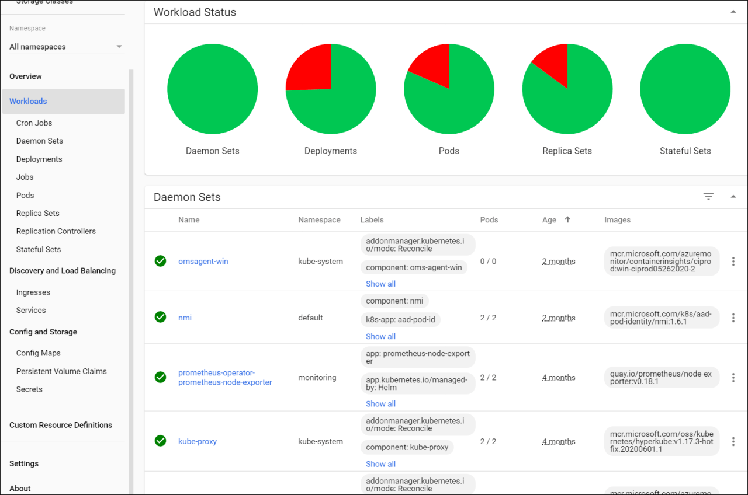
Task: Open the actions menu for omsagent-win
Action: (x=733, y=261)
